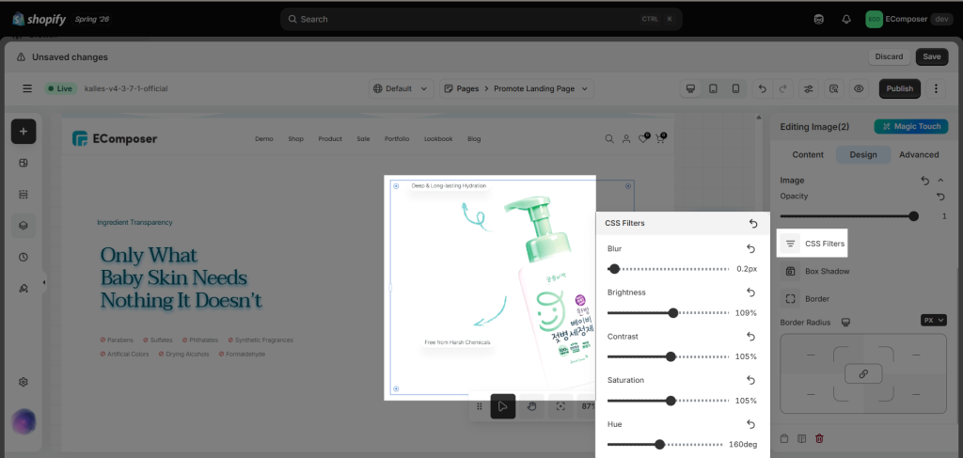Image resolution: width=963 pixels, height=458 pixels.
Task: Reset the Image section settings
Action: coord(925,181)
